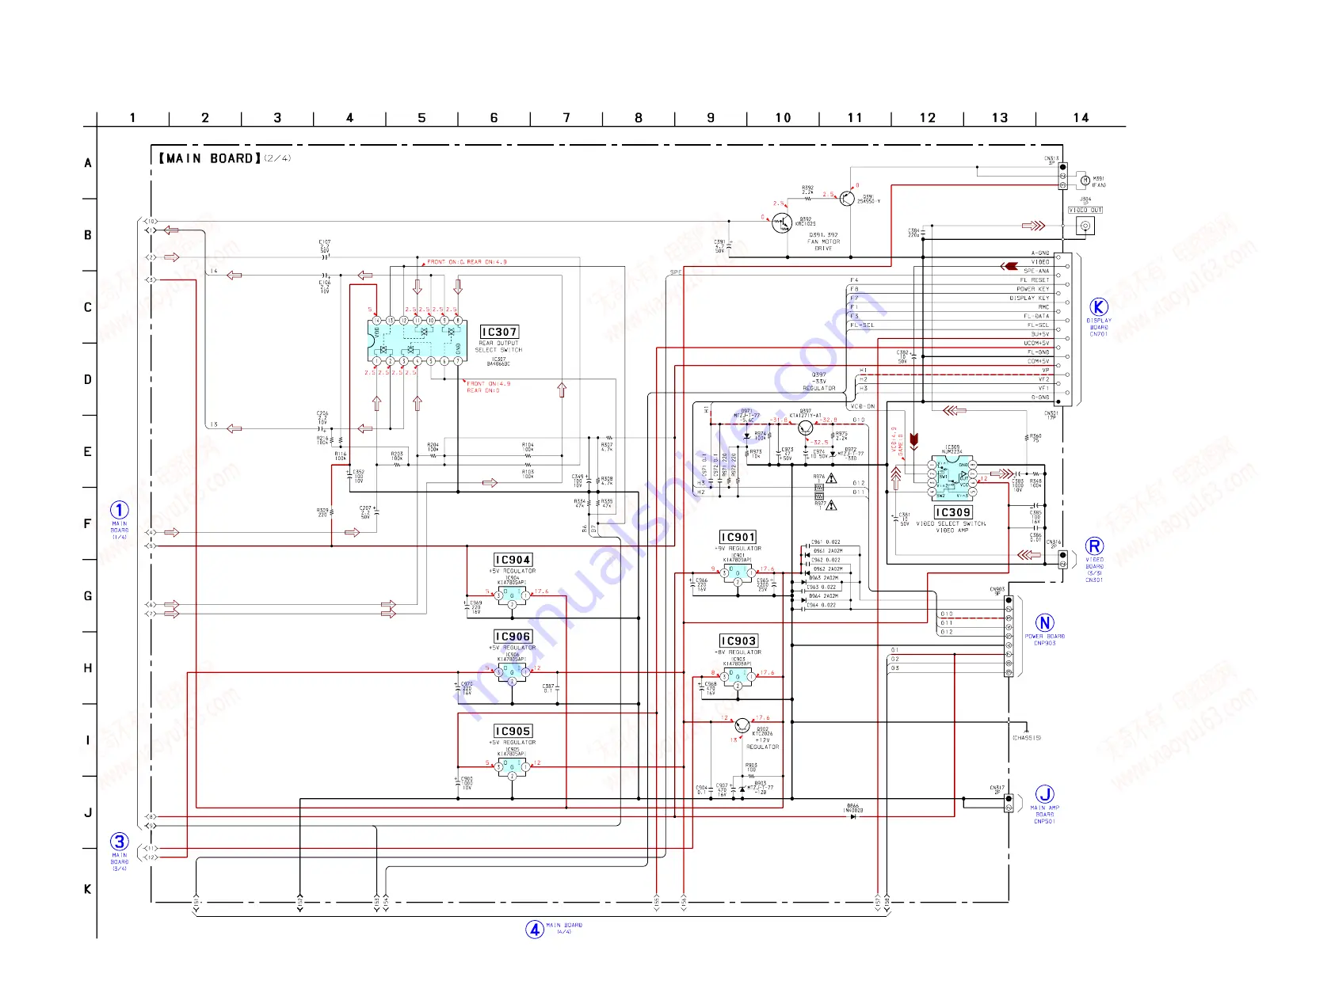Click the IC307 boxed label
This screenshot has height=1000, width=1331.
point(500,333)
